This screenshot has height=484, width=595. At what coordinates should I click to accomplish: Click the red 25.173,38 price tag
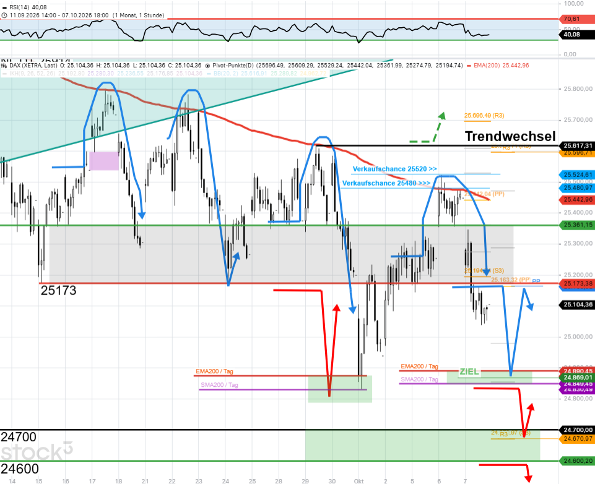[578, 283]
